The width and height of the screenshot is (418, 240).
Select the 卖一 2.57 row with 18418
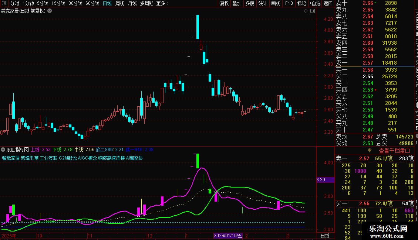click(375, 63)
